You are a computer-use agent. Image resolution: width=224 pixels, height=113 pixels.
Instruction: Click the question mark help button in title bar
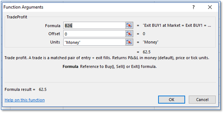(x=194, y=7)
